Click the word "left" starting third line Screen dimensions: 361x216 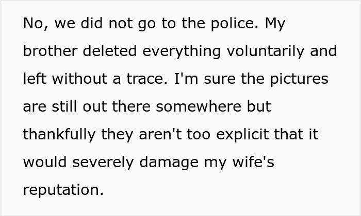click(32, 79)
